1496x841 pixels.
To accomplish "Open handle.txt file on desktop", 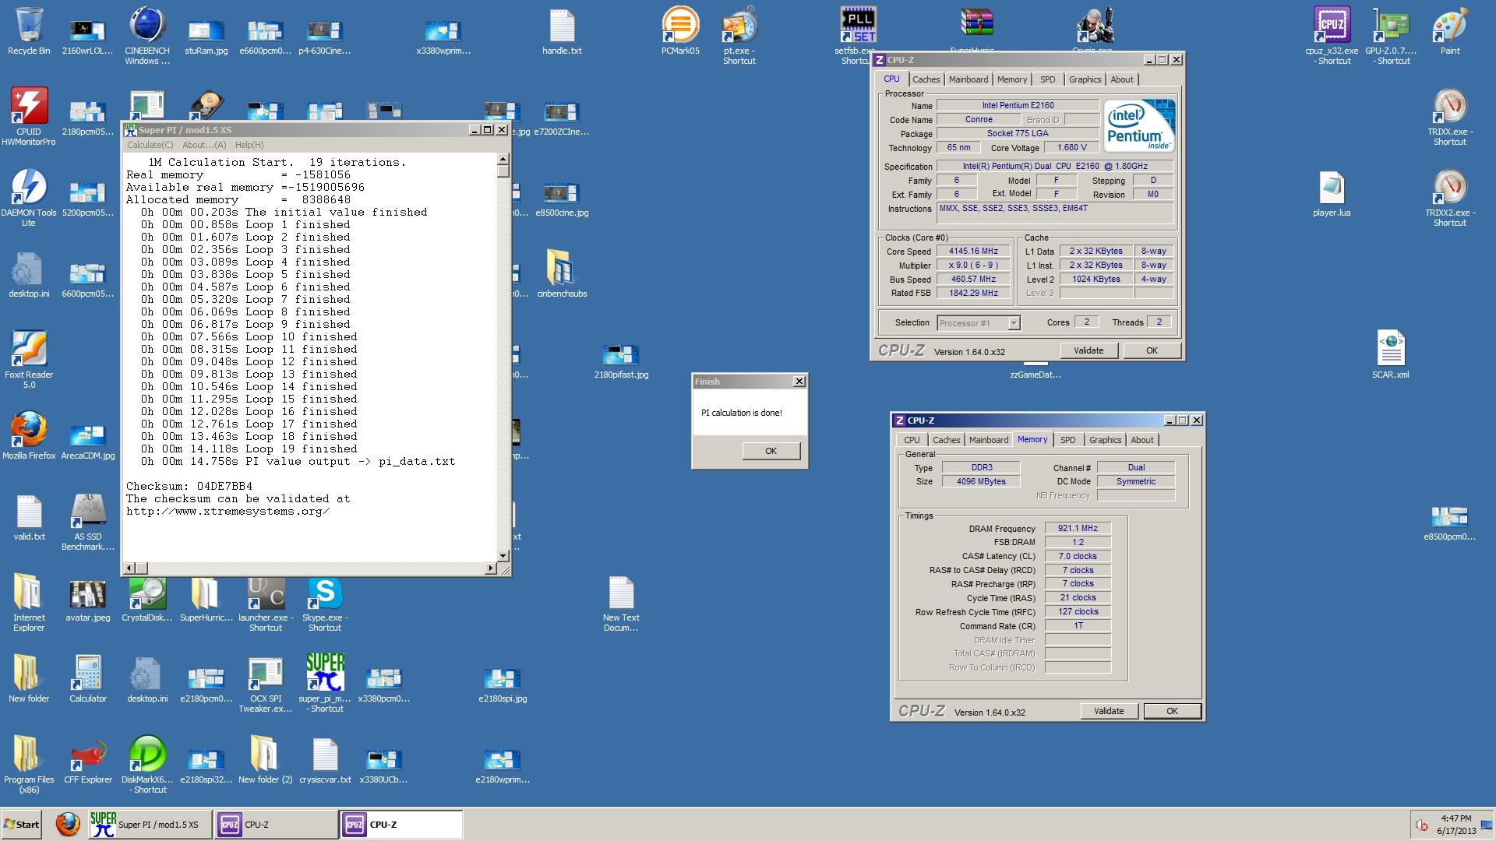I will [562, 32].
